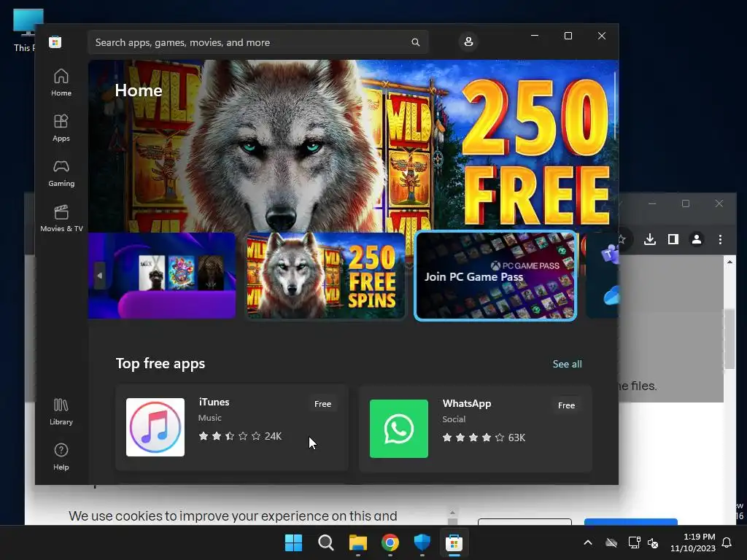Go to the Gaming section
This screenshot has height=560, width=747.
point(61,173)
